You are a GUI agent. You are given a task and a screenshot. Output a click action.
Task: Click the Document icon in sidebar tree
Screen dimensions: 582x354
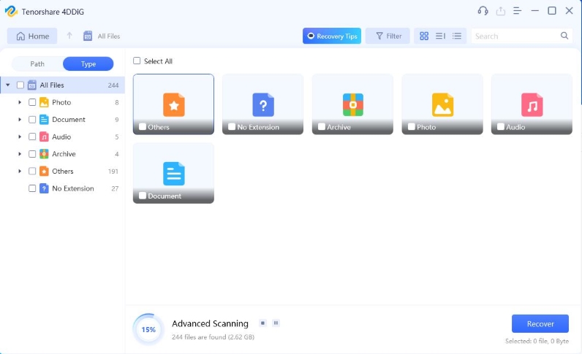click(x=44, y=120)
